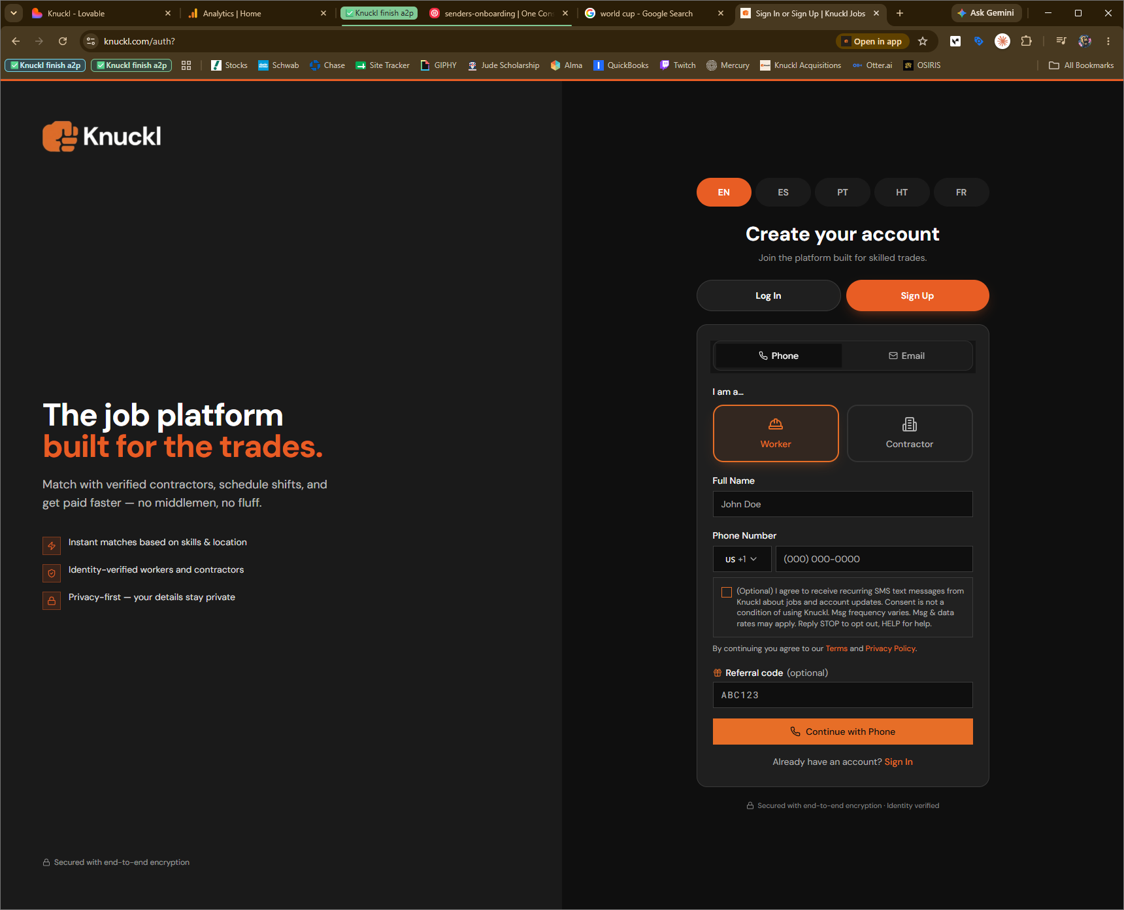Click the orange Sign Up button
1124x910 pixels.
tap(917, 295)
